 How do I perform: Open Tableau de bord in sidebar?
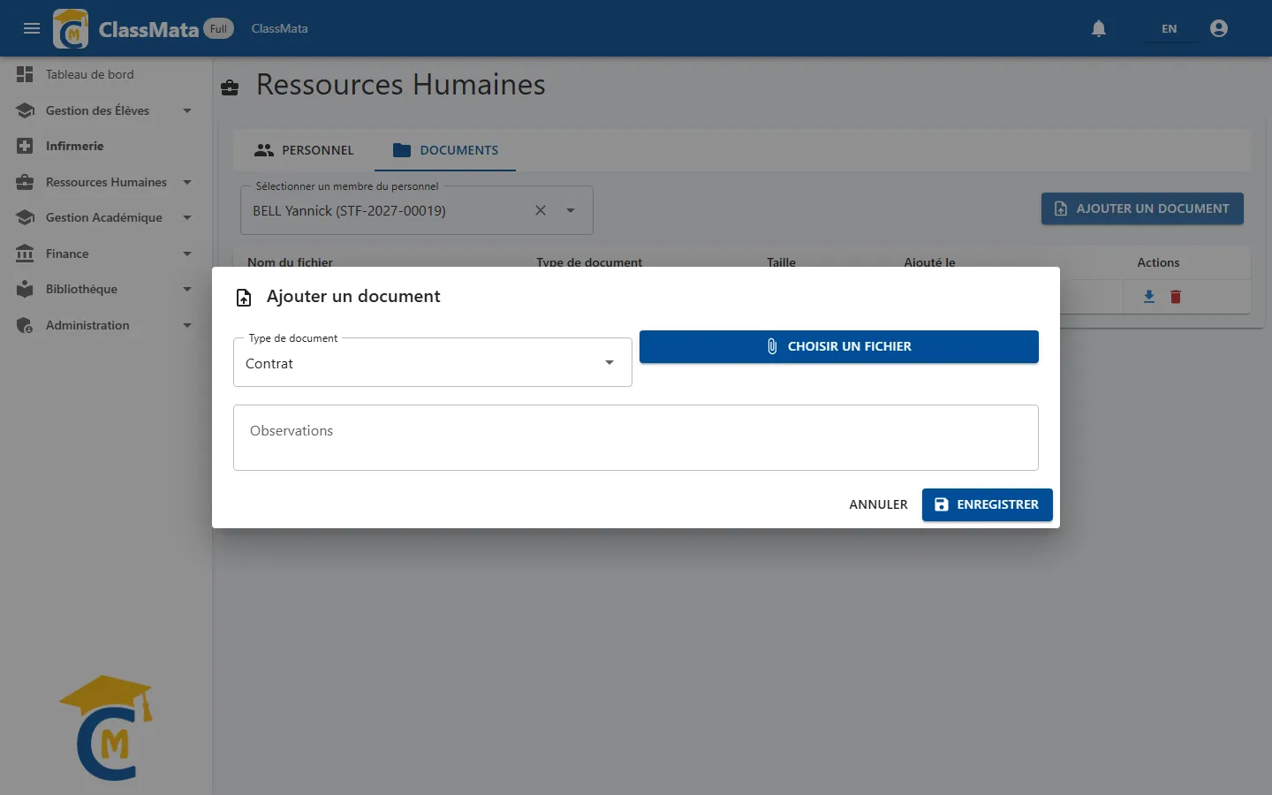tap(90, 74)
